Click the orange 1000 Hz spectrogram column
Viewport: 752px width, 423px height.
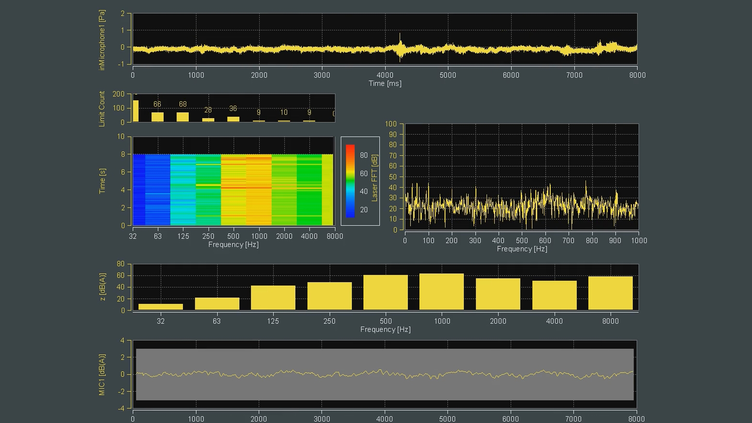259,190
